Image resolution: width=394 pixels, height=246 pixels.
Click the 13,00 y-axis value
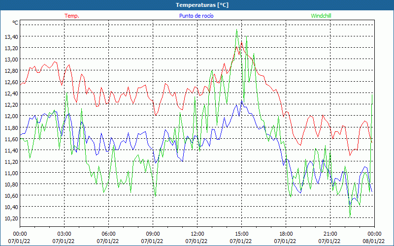coord(11,60)
